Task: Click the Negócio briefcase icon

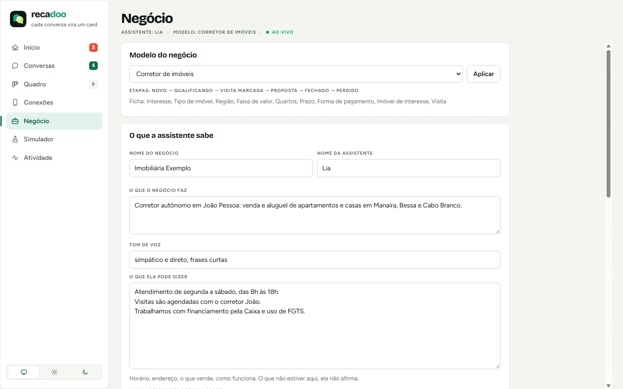Action: coord(15,121)
